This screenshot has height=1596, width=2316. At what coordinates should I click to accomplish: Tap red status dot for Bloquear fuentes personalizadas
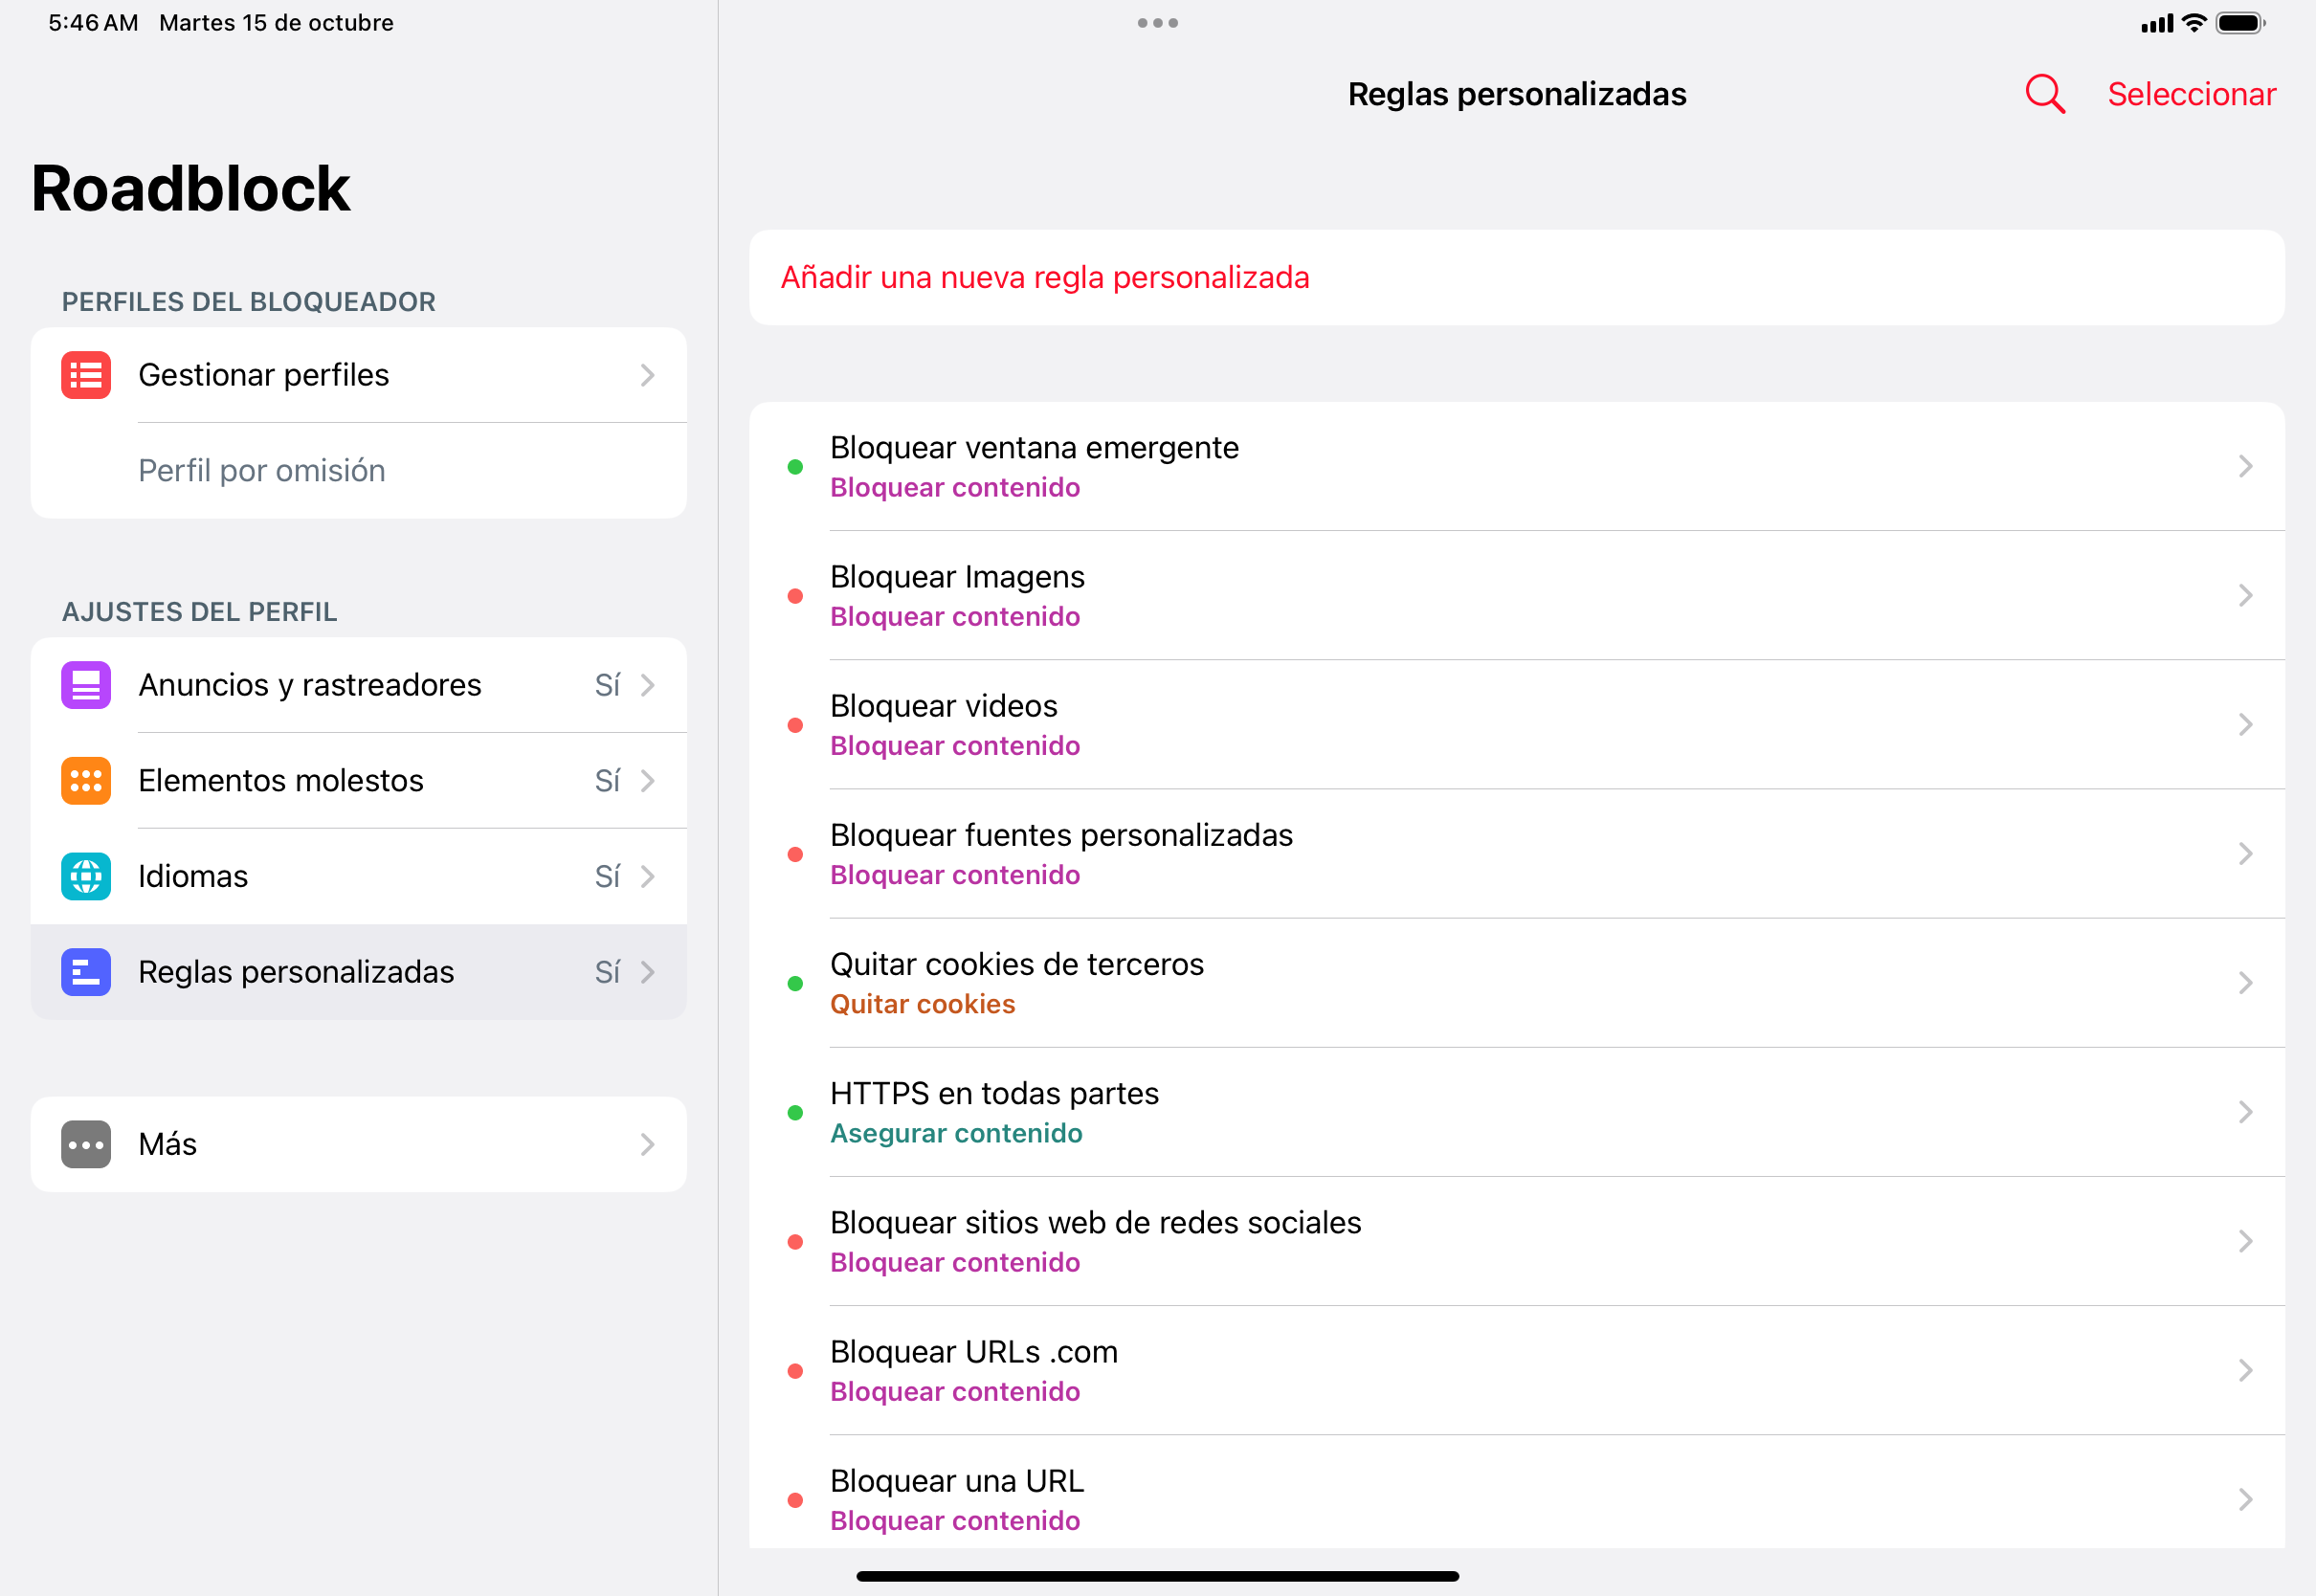point(795,854)
